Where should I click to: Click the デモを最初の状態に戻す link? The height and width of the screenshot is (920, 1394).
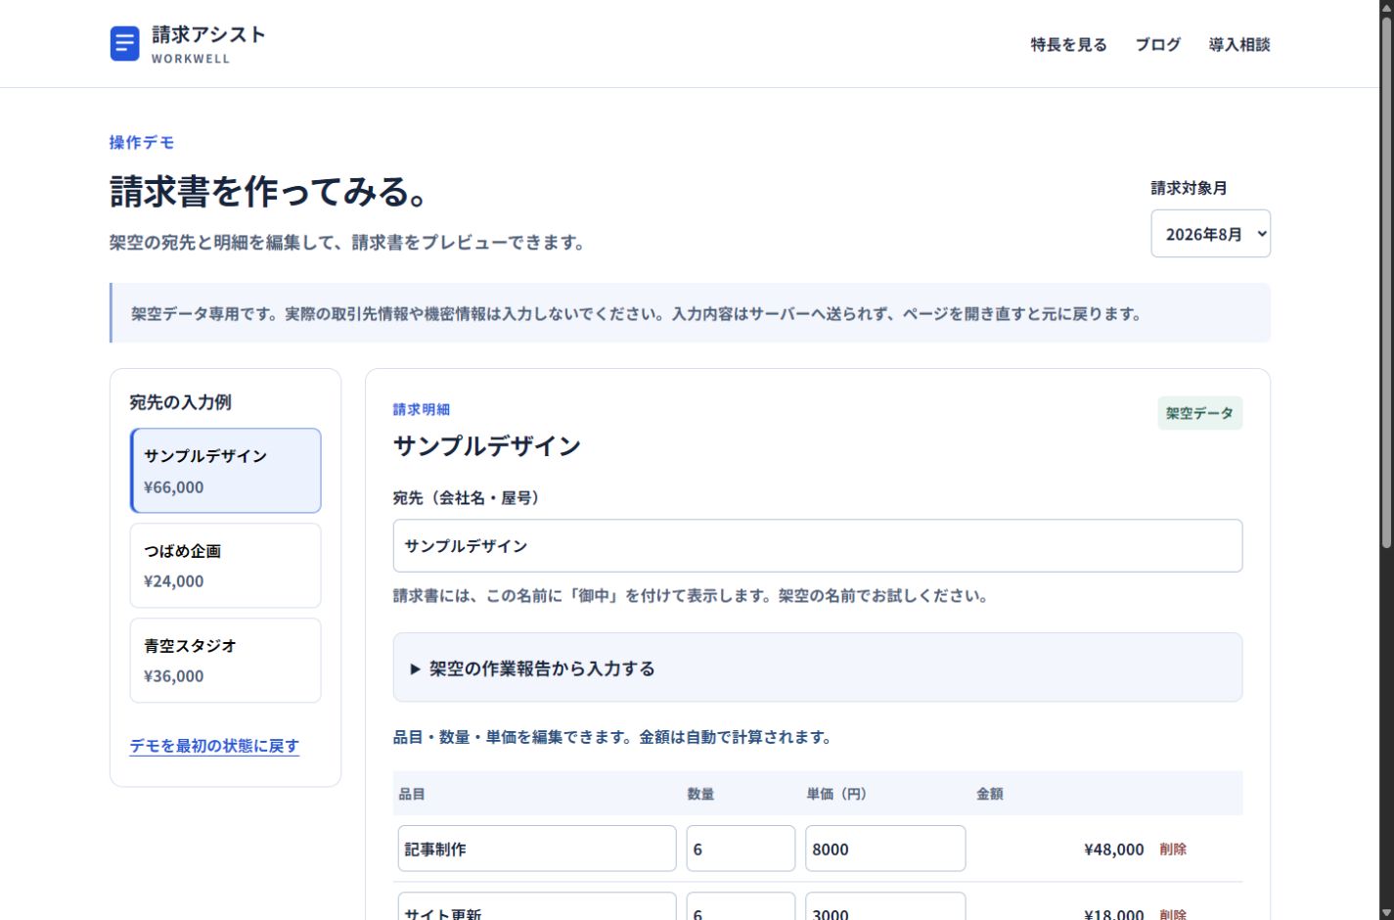[x=214, y=746]
